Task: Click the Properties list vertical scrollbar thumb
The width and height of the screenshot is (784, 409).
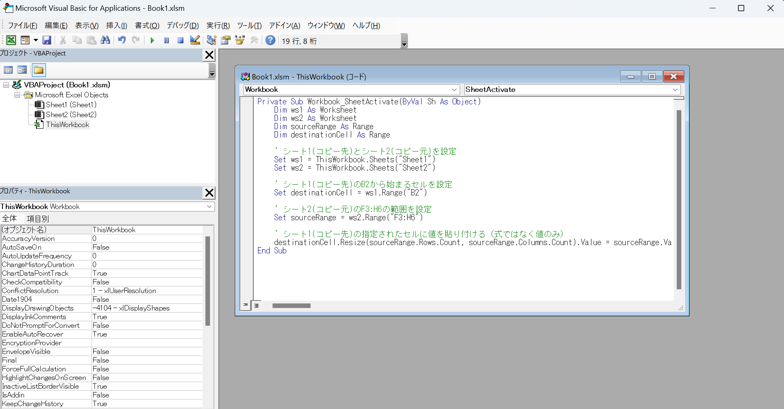Action: coord(208,281)
